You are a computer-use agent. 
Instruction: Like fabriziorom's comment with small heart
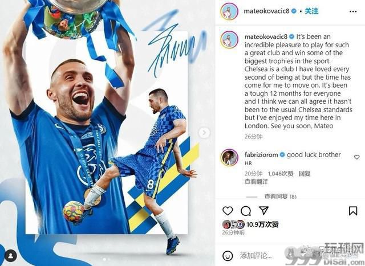click(x=356, y=157)
